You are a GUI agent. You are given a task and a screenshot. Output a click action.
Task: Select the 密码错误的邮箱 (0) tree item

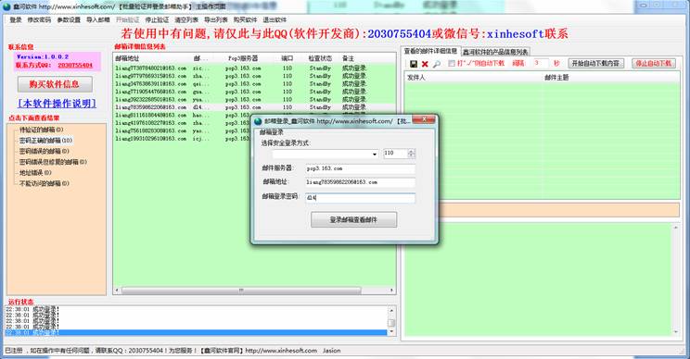tap(44, 151)
